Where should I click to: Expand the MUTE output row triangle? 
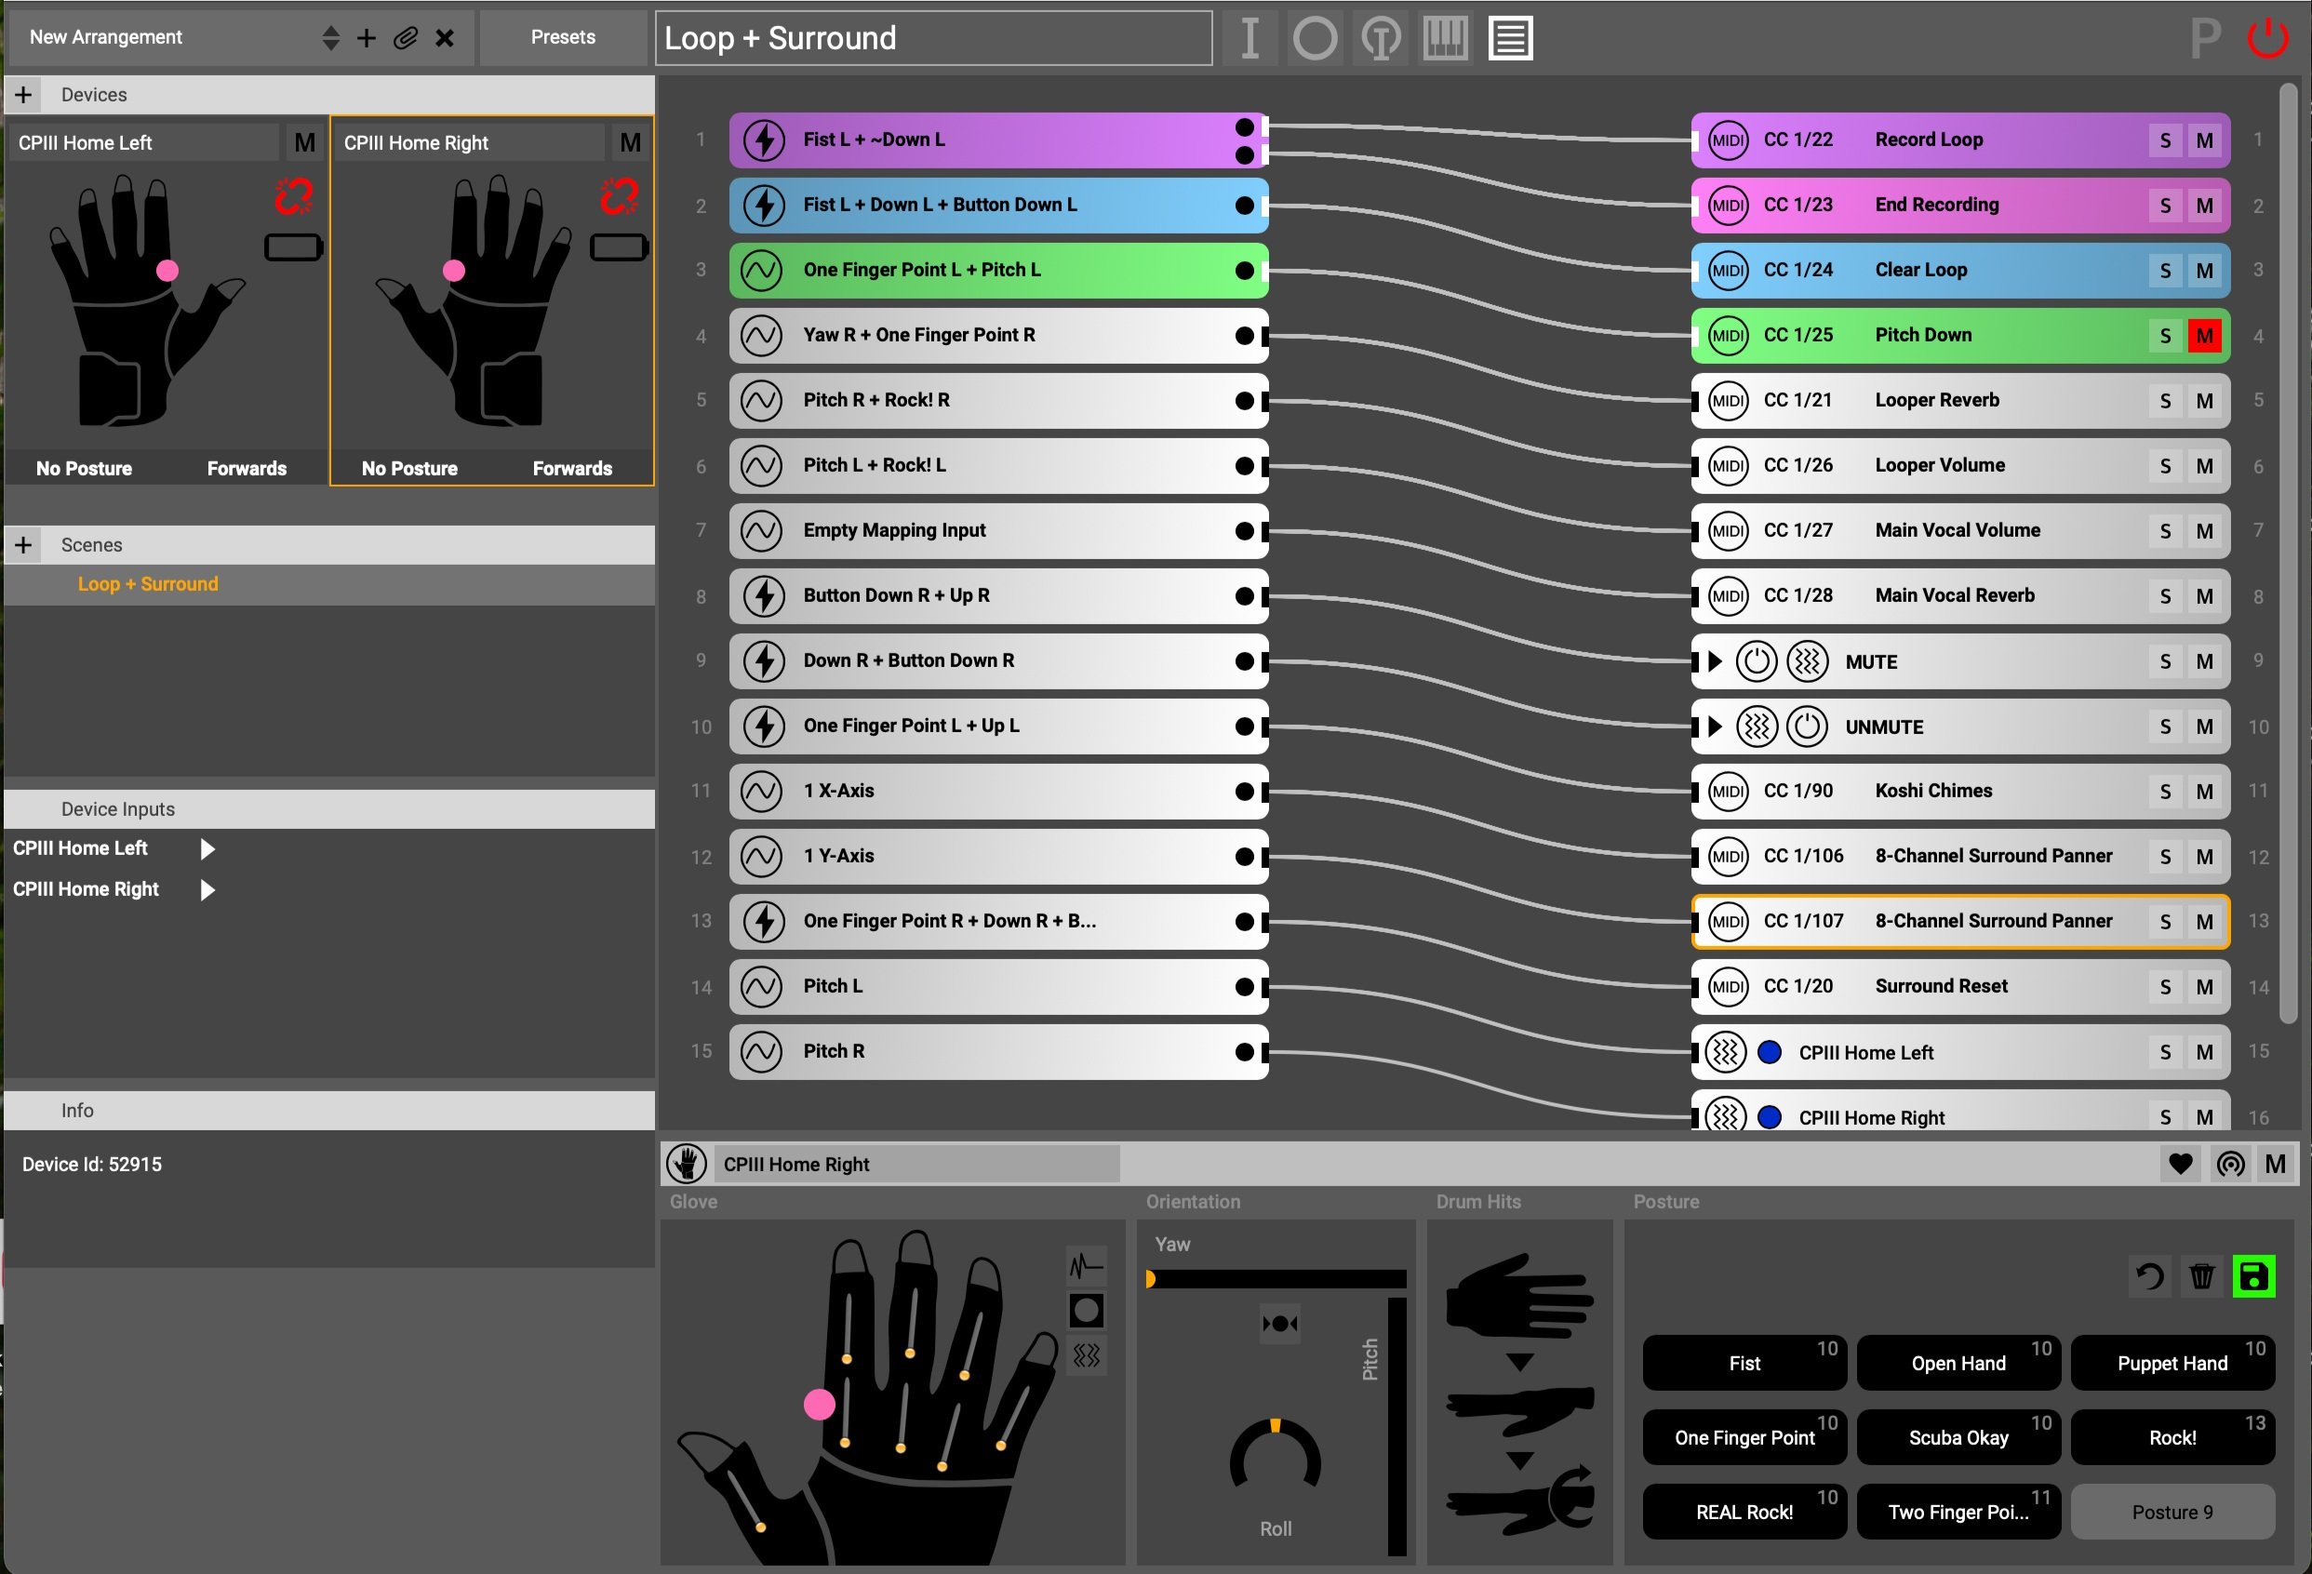(1714, 661)
